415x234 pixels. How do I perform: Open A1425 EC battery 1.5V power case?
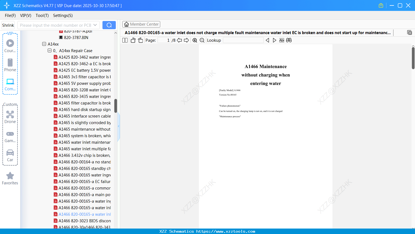click(x=82, y=70)
